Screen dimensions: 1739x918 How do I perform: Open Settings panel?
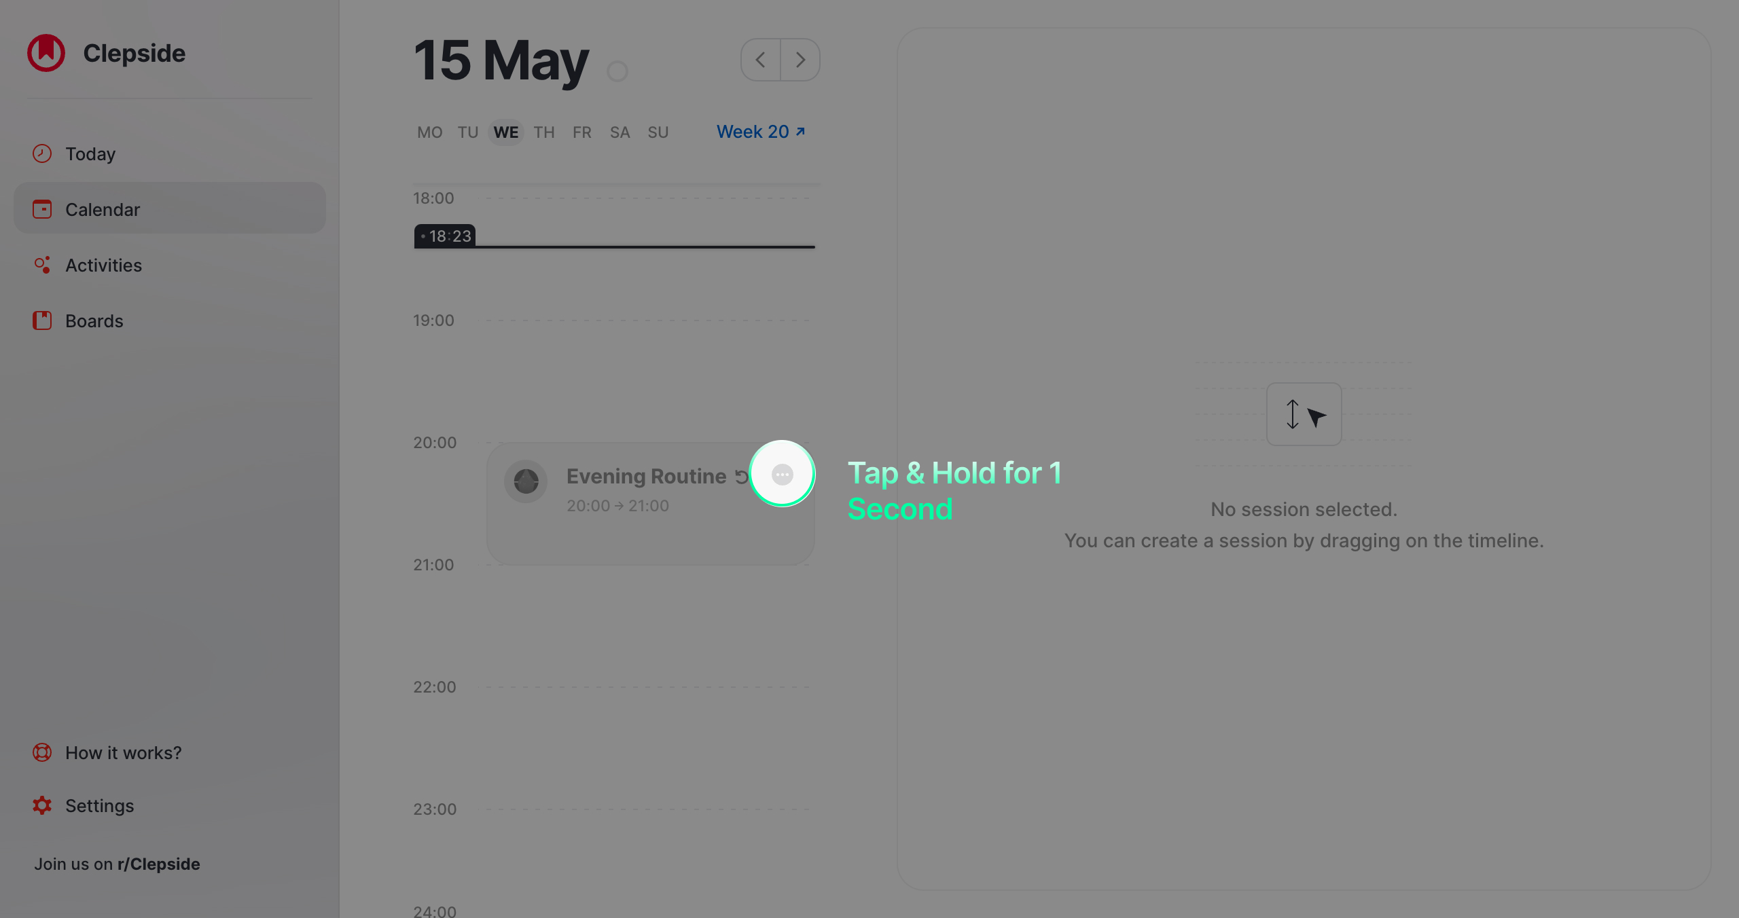(x=99, y=805)
